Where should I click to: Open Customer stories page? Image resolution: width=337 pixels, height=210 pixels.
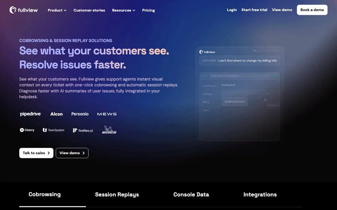point(89,10)
